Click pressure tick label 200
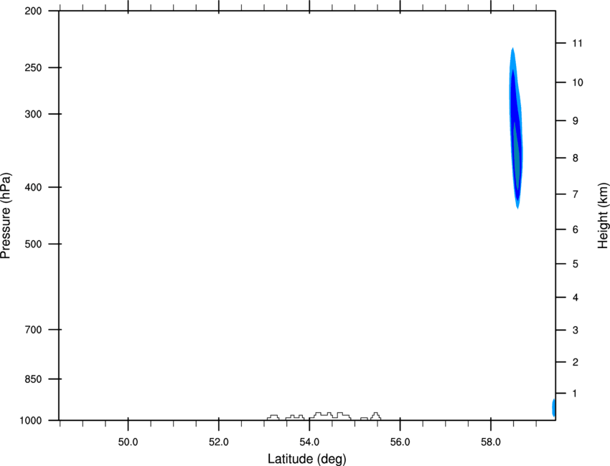The height and width of the screenshot is (466, 610). pos(33,11)
